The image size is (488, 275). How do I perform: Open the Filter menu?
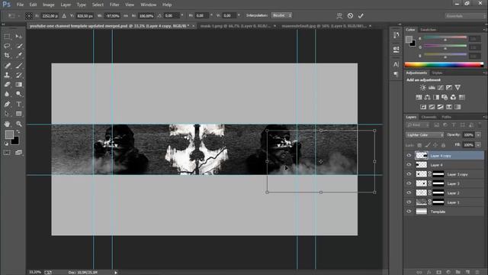pos(114,5)
